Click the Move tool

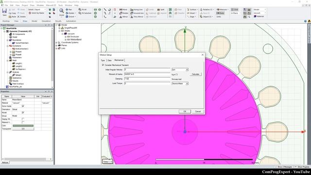123,10
